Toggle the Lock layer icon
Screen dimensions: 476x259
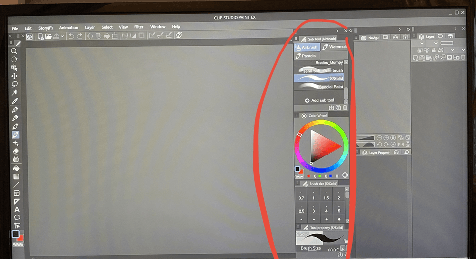pyautogui.click(x=433, y=50)
